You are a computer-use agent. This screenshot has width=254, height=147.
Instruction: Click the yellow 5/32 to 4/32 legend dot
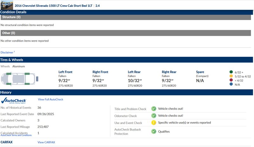[231, 76]
